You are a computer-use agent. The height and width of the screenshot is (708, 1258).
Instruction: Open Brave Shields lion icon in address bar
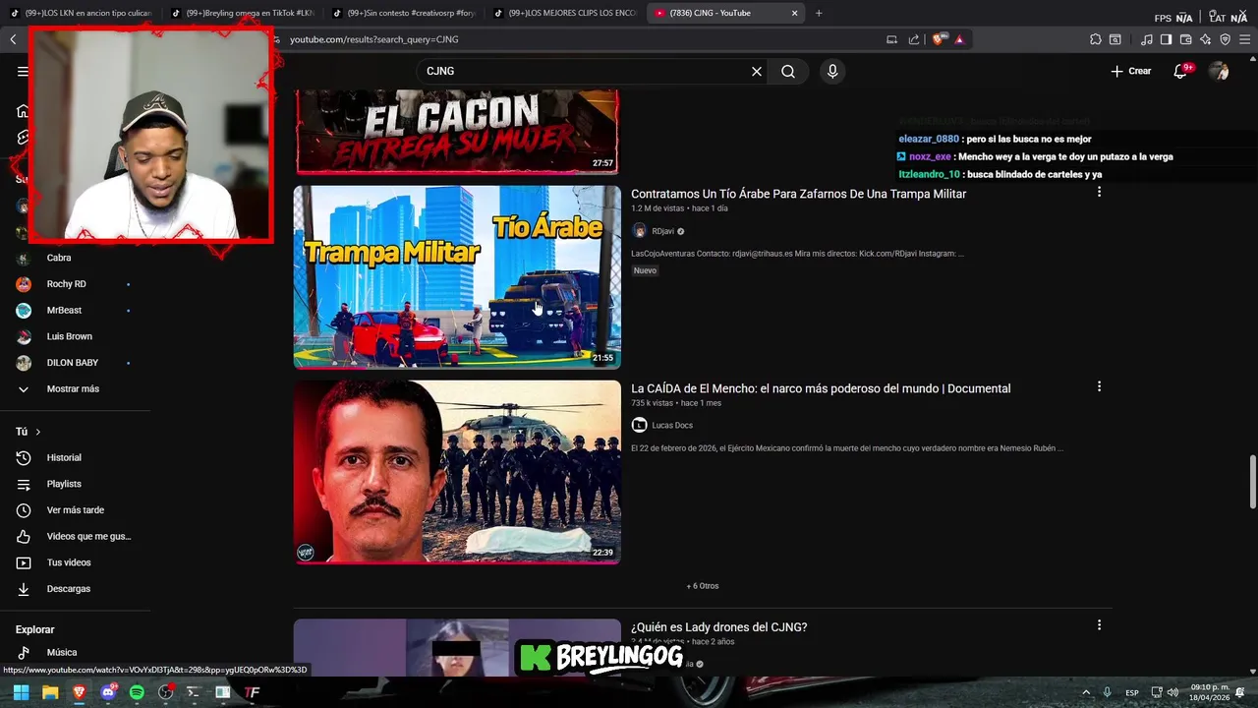coord(939,39)
